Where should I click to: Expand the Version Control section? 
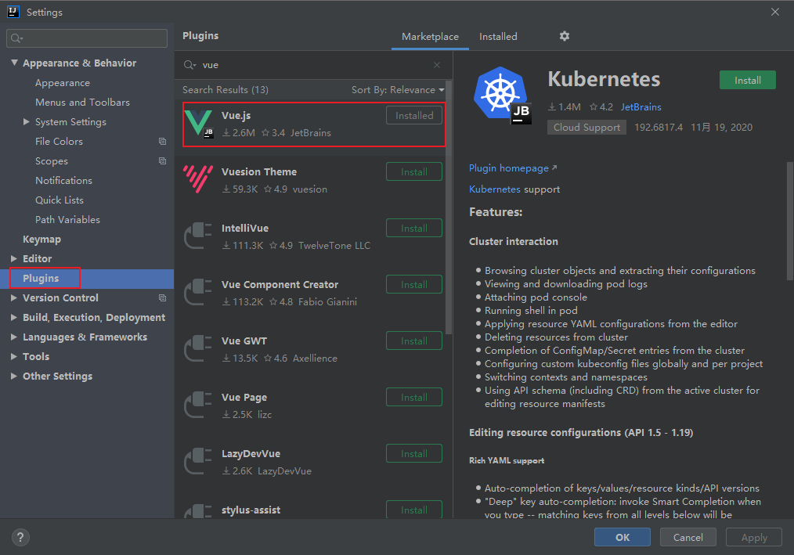coord(13,297)
